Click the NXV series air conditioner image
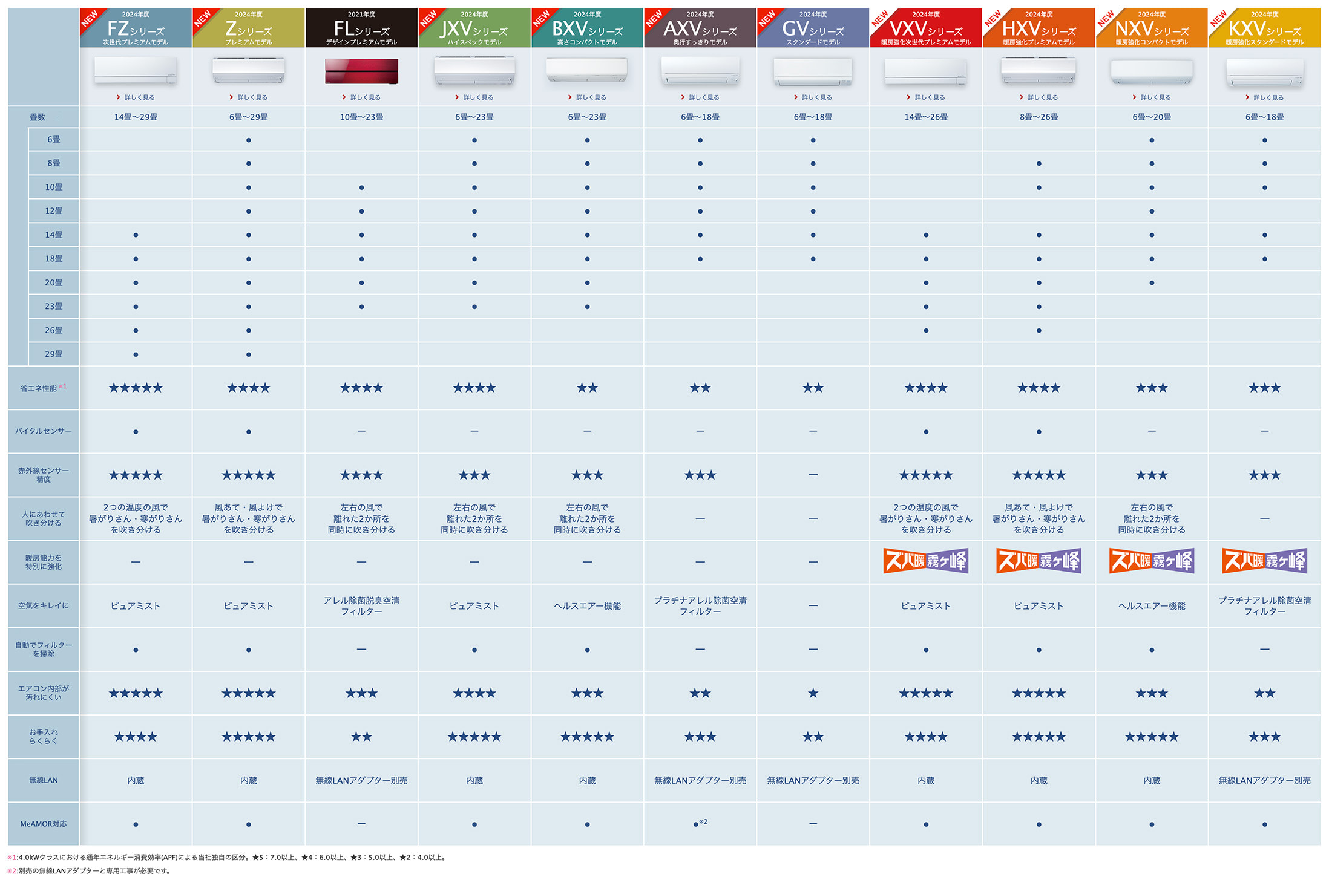The width and height of the screenshot is (1329, 874). [1151, 73]
